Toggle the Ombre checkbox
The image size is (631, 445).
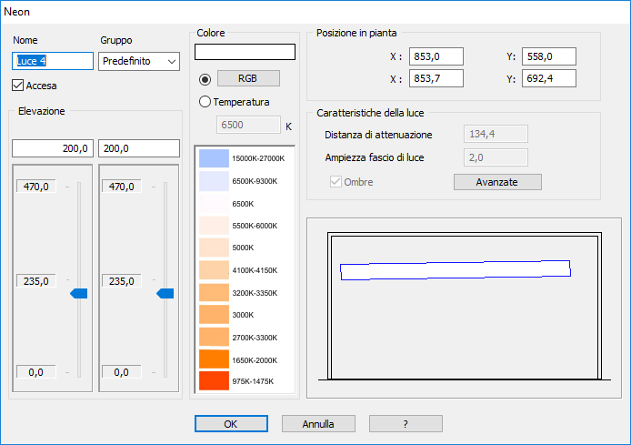[336, 182]
